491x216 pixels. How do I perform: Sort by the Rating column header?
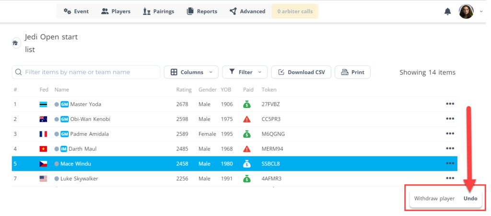184,90
